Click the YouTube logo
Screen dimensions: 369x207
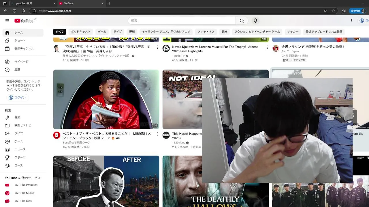(x=25, y=21)
